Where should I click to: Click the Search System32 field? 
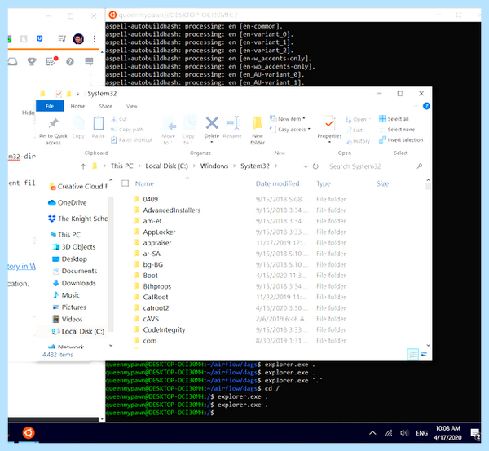click(x=372, y=166)
